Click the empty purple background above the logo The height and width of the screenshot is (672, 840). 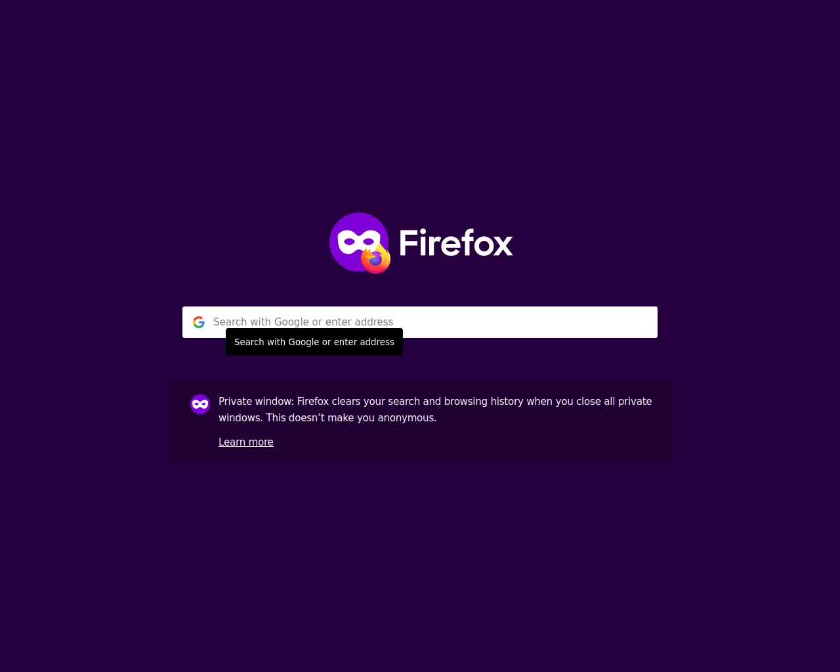pos(420,105)
